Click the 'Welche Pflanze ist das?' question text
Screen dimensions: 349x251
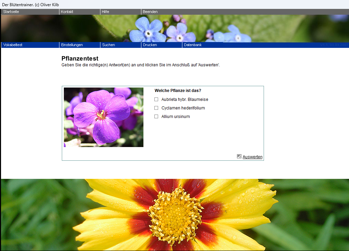point(178,91)
